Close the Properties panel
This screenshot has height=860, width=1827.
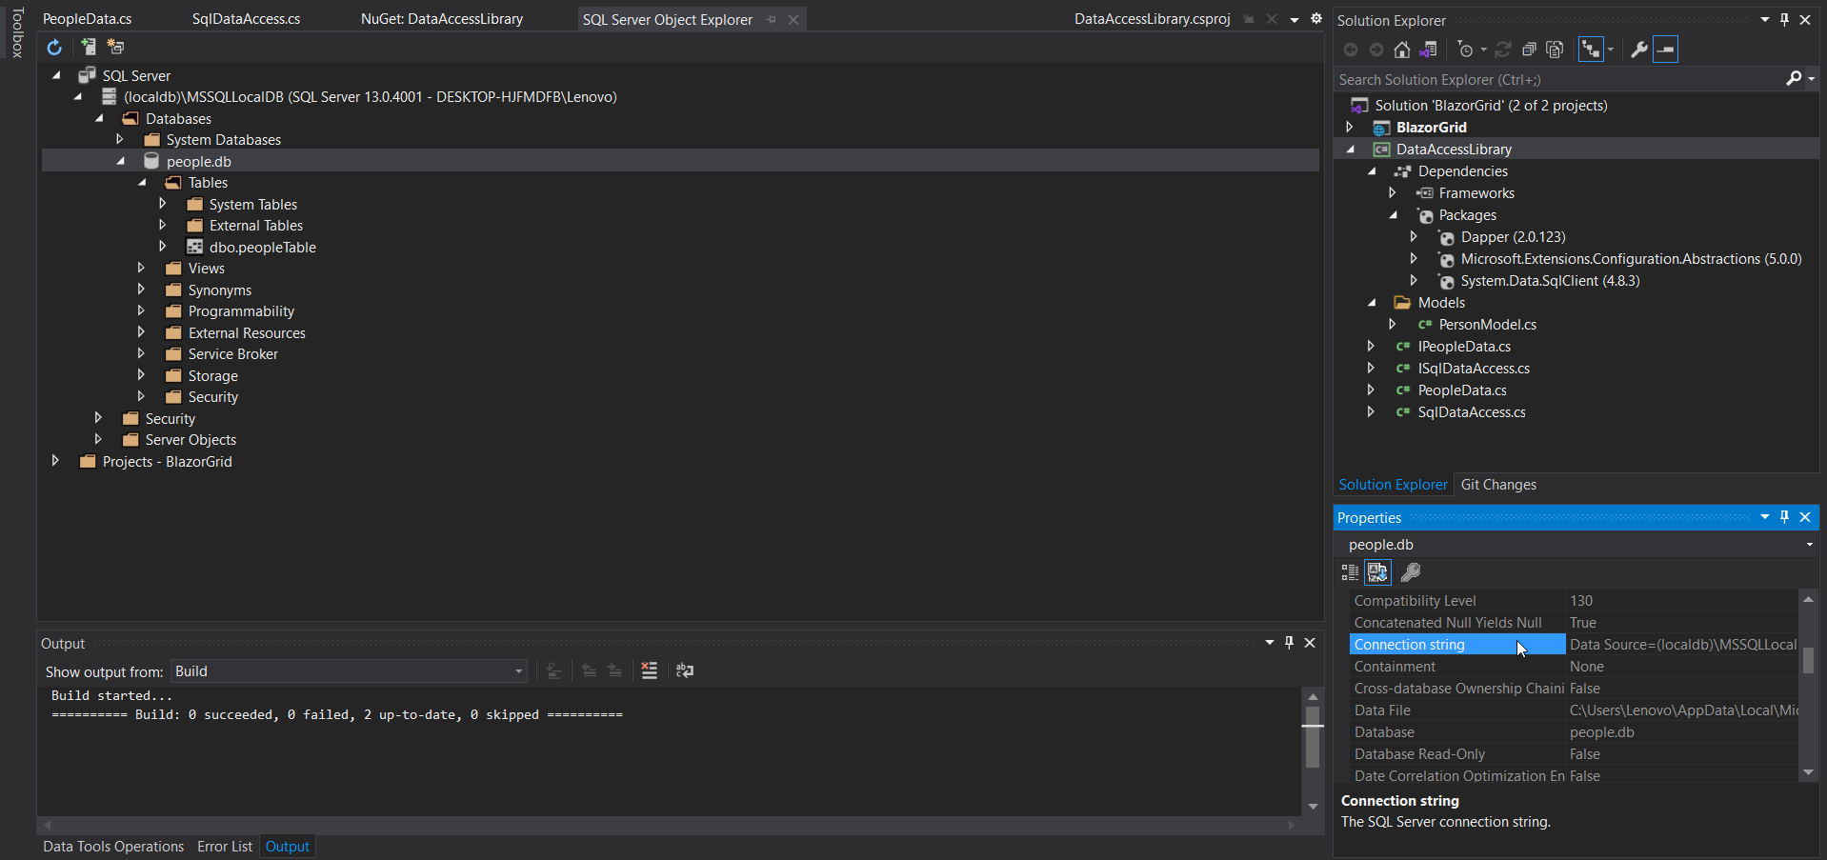(1805, 517)
